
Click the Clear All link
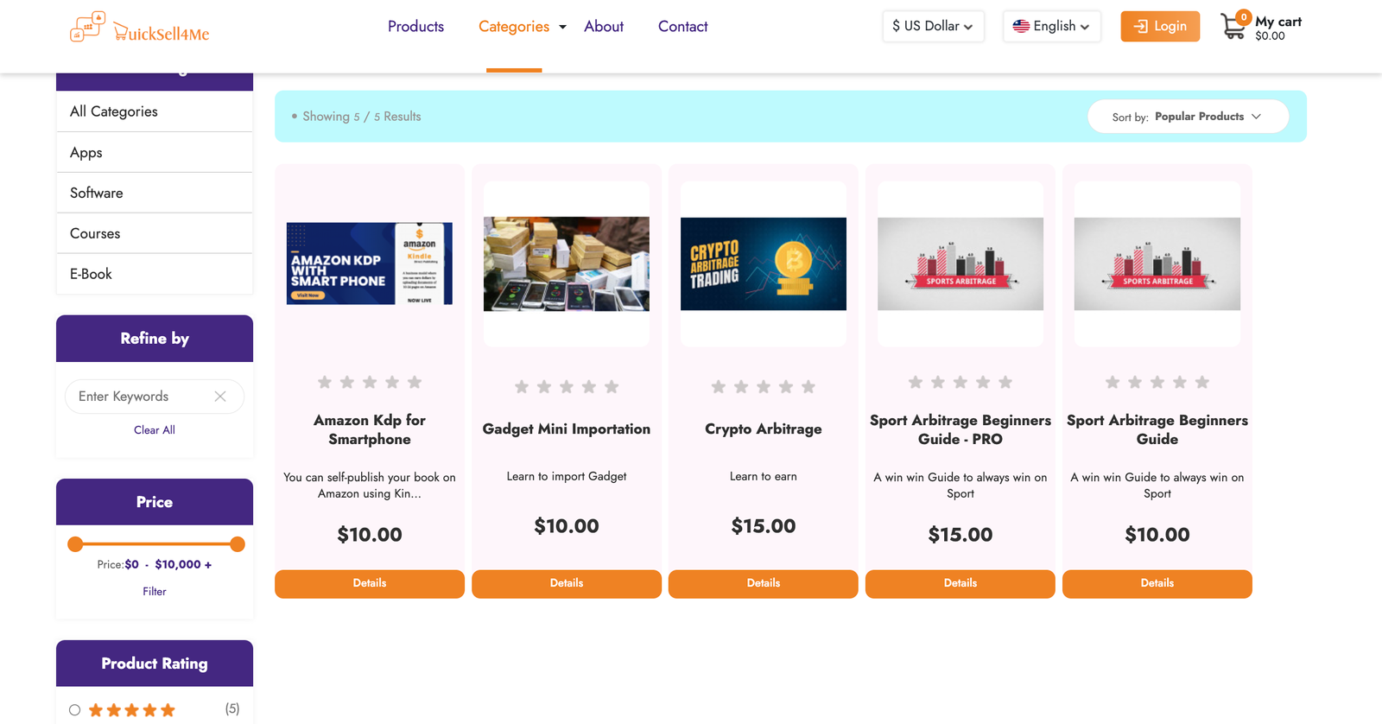(155, 430)
